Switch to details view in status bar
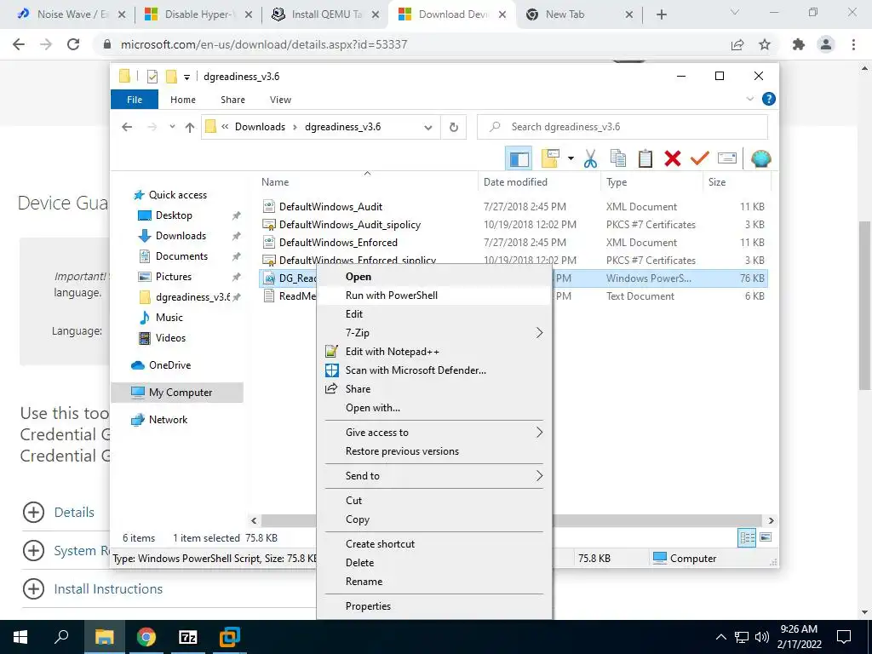 [747, 538]
